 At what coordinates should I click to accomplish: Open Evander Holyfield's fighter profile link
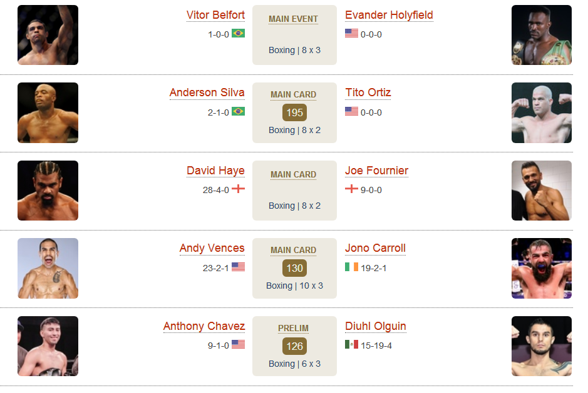click(x=389, y=15)
